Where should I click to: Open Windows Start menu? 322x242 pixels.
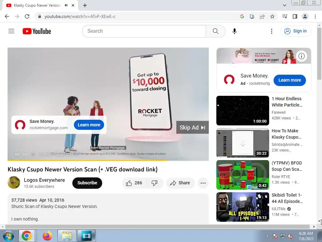pyautogui.click(x=8, y=236)
